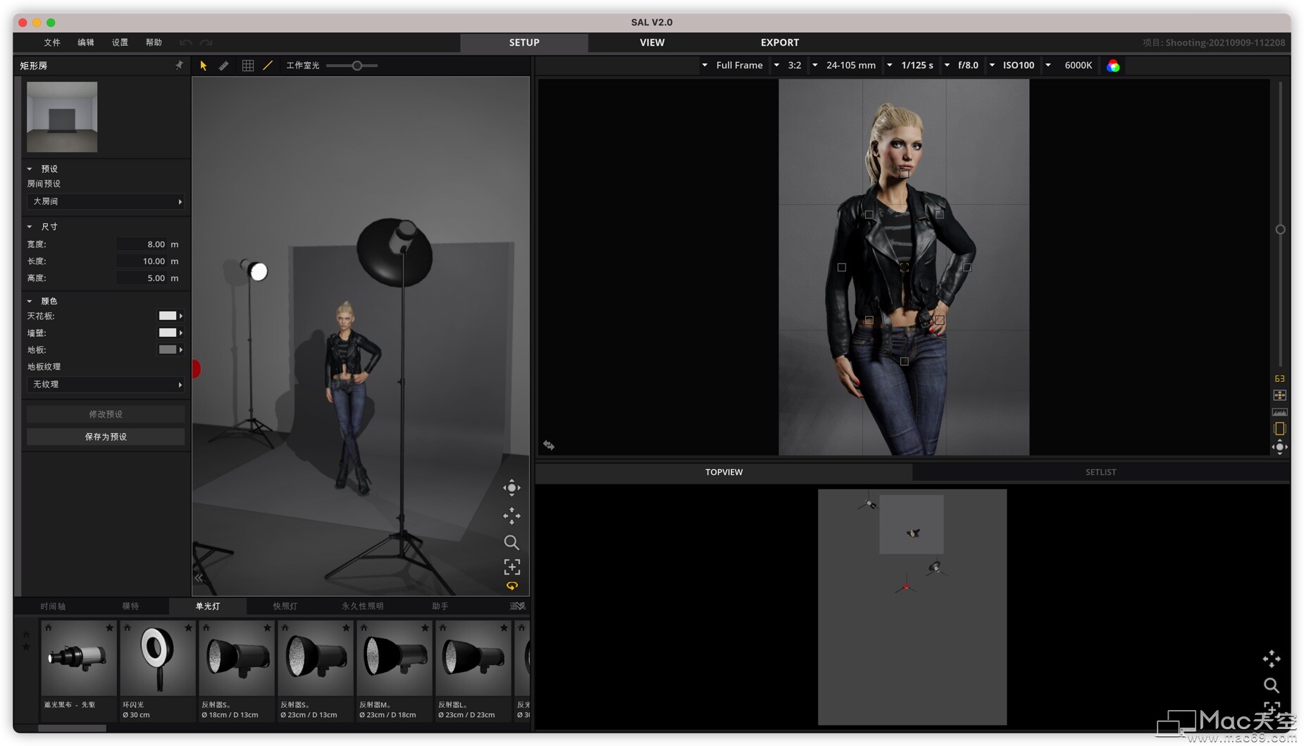The width and height of the screenshot is (1304, 746).
Task: Switch to the EXPORT tab
Action: pyautogui.click(x=779, y=42)
